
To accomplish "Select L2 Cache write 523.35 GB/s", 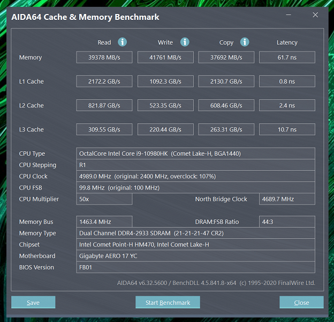I will click(x=165, y=105).
